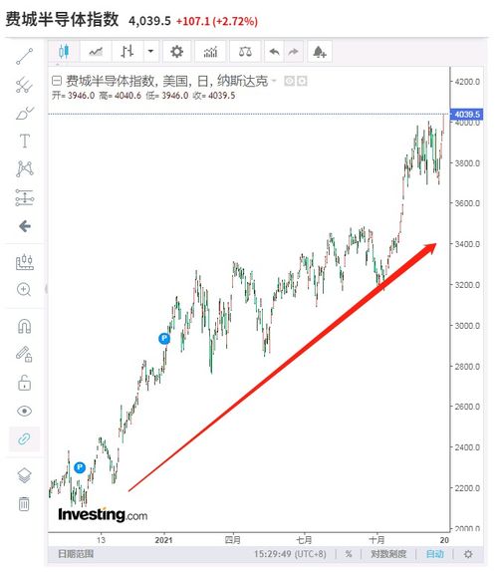Open bottom-right scale settings gear
Screen dimensions: 498x572
pyautogui.click(x=468, y=554)
